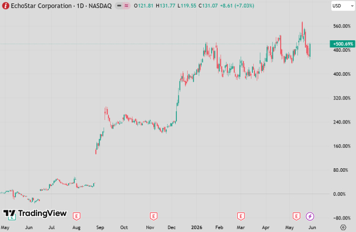Click the gray dash market status icon
Image resolution: width=356 pixels, height=232 pixels.
point(119,6)
